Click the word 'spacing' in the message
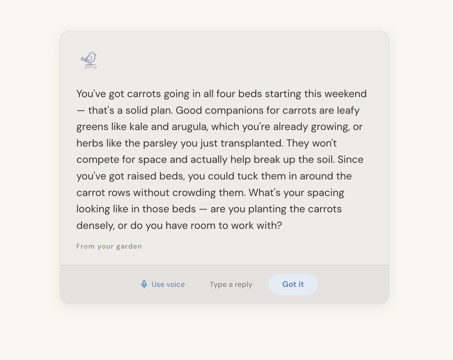Image resolution: width=453 pixels, height=360 pixels. click(325, 193)
